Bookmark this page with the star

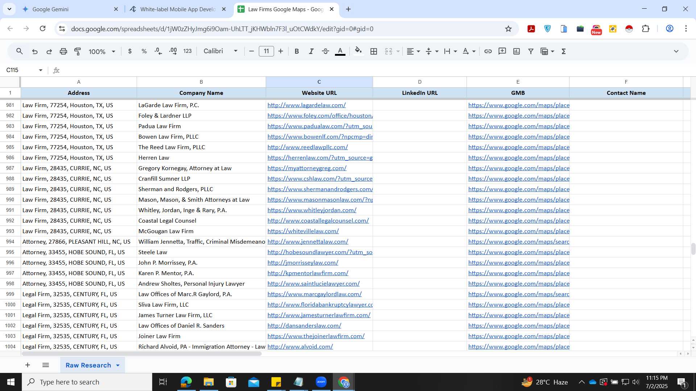(x=508, y=29)
